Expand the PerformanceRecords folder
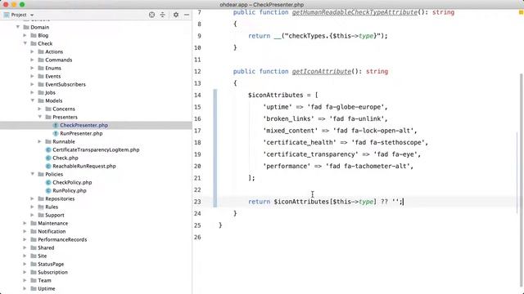Viewport: 524px width, 294px height. click(x=25, y=239)
